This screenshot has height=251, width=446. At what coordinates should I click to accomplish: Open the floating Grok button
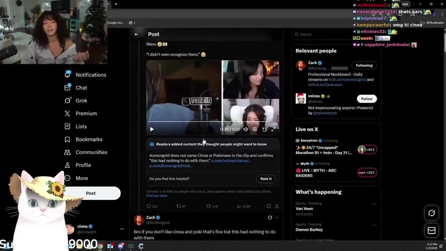click(431, 213)
